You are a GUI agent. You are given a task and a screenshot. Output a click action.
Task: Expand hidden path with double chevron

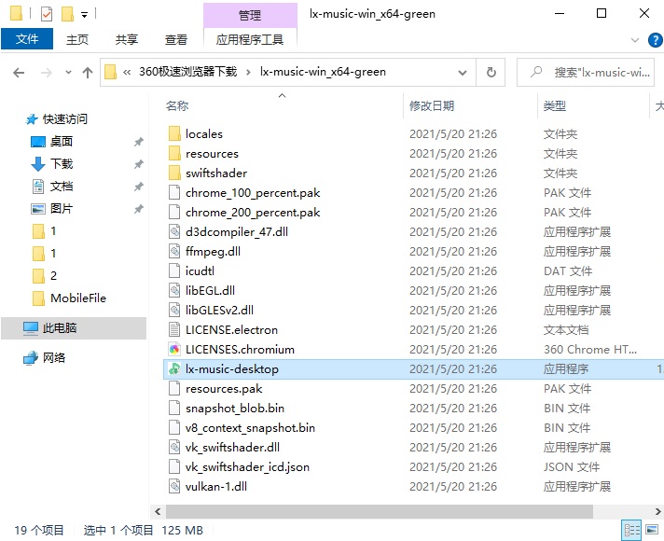pos(127,73)
